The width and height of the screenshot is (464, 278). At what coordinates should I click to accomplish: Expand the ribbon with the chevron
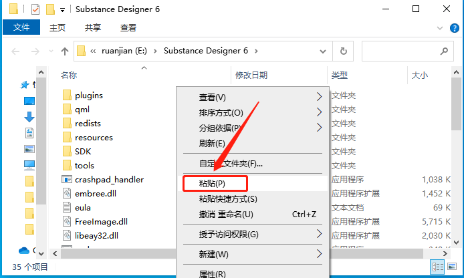click(x=440, y=28)
